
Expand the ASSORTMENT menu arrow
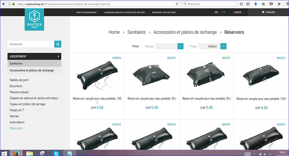click(x=58, y=56)
